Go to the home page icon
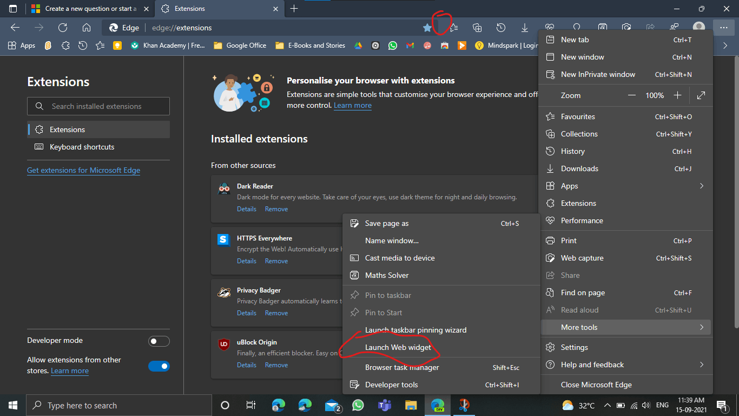 point(87,28)
